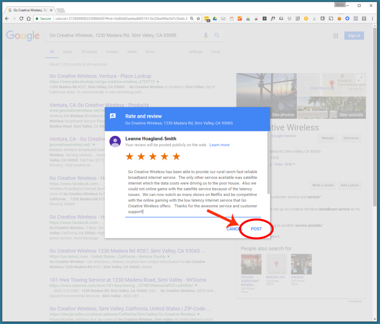Expand the placelookup.net result URL arrow
Viewport: 380px width, 324px height.
[x=157, y=81]
